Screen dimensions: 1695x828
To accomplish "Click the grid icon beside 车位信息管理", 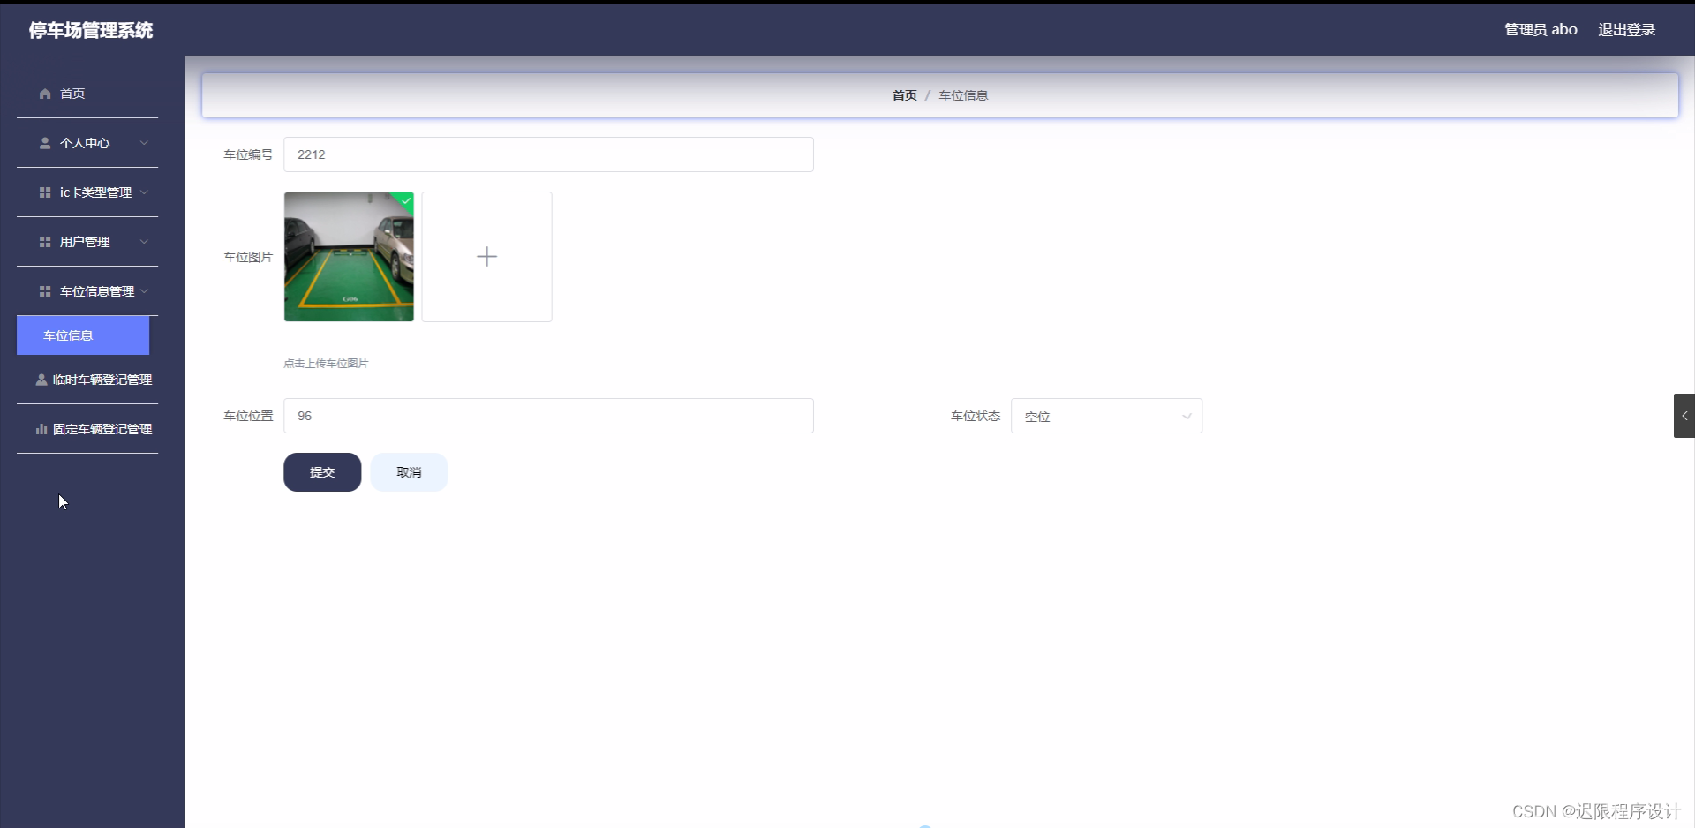I will (45, 291).
